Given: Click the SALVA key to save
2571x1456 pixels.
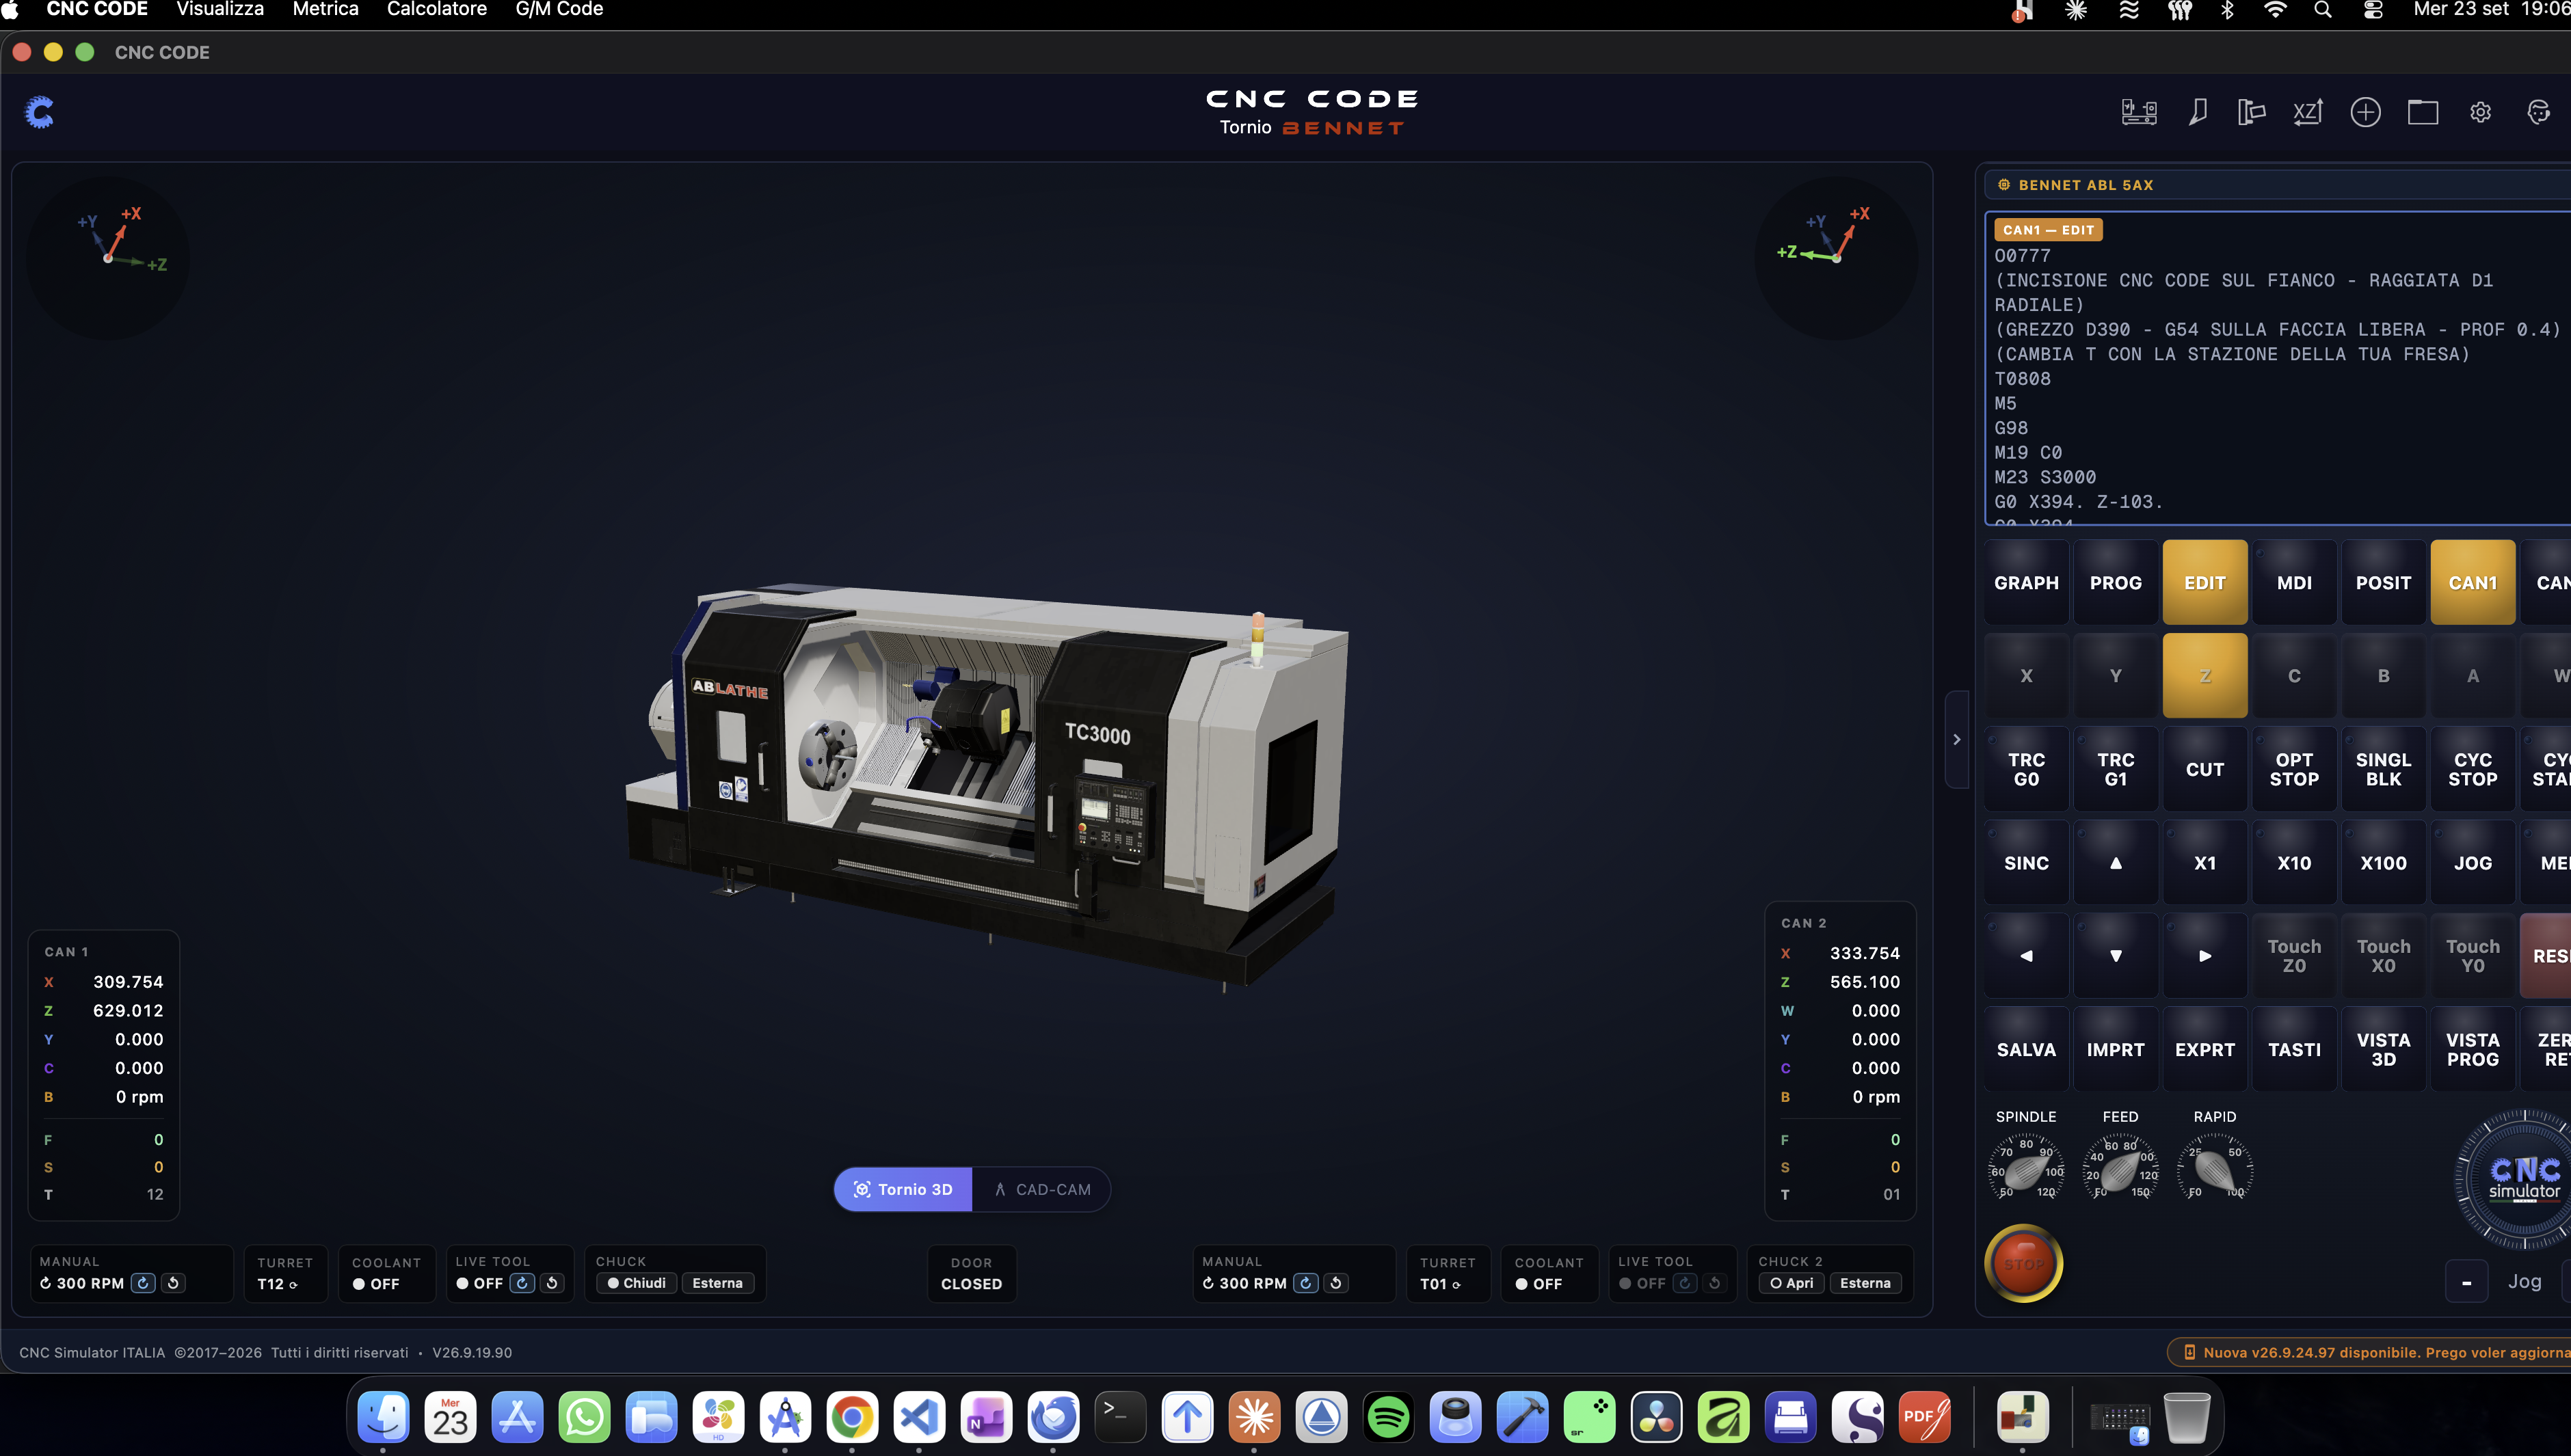Looking at the screenshot, I should [2026, 1049].
